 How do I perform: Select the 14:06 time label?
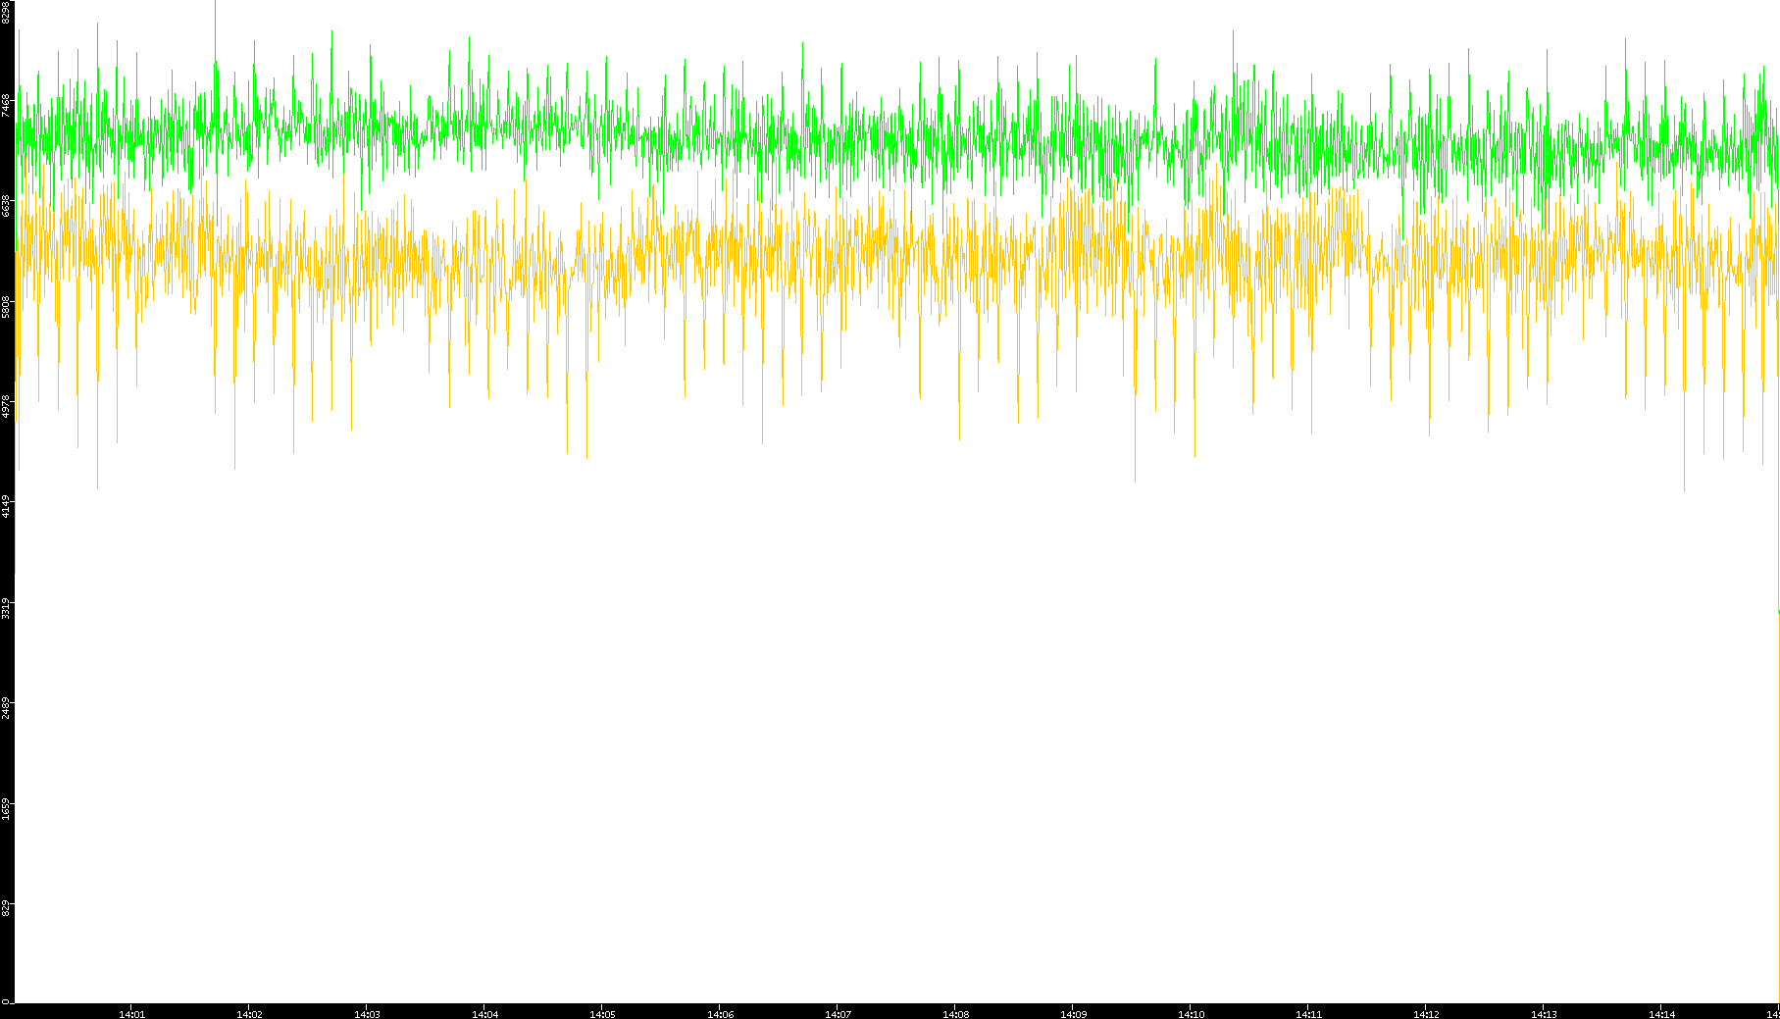pyautogui.click(x=720, y=1014)
